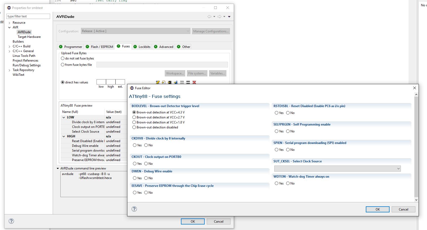
Task: Click OK in the Properties dialog
Action: (x=193, y=221)
